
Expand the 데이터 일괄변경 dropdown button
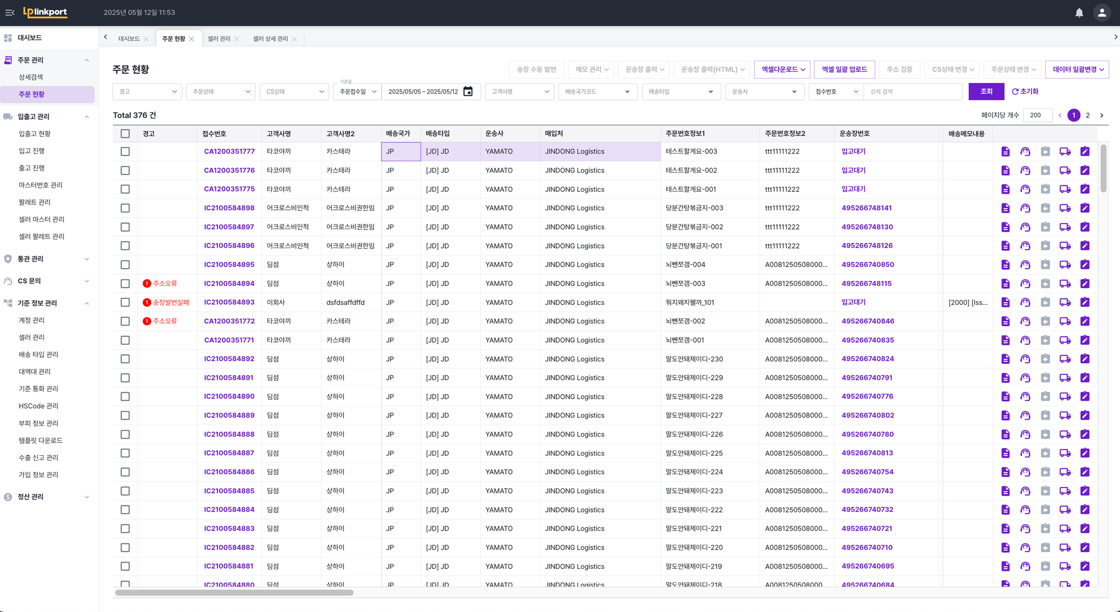tap(1077, 69)
